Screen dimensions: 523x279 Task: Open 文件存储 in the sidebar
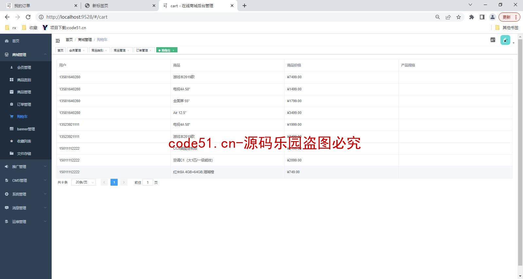click(x=26, y=154)
